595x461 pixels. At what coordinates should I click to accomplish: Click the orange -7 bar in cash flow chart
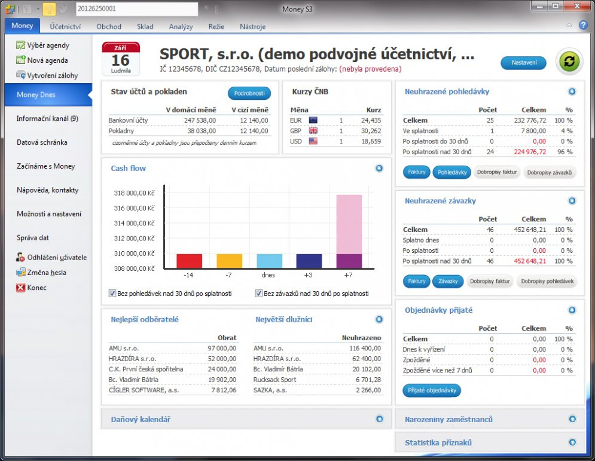click(x=229, y=261)
